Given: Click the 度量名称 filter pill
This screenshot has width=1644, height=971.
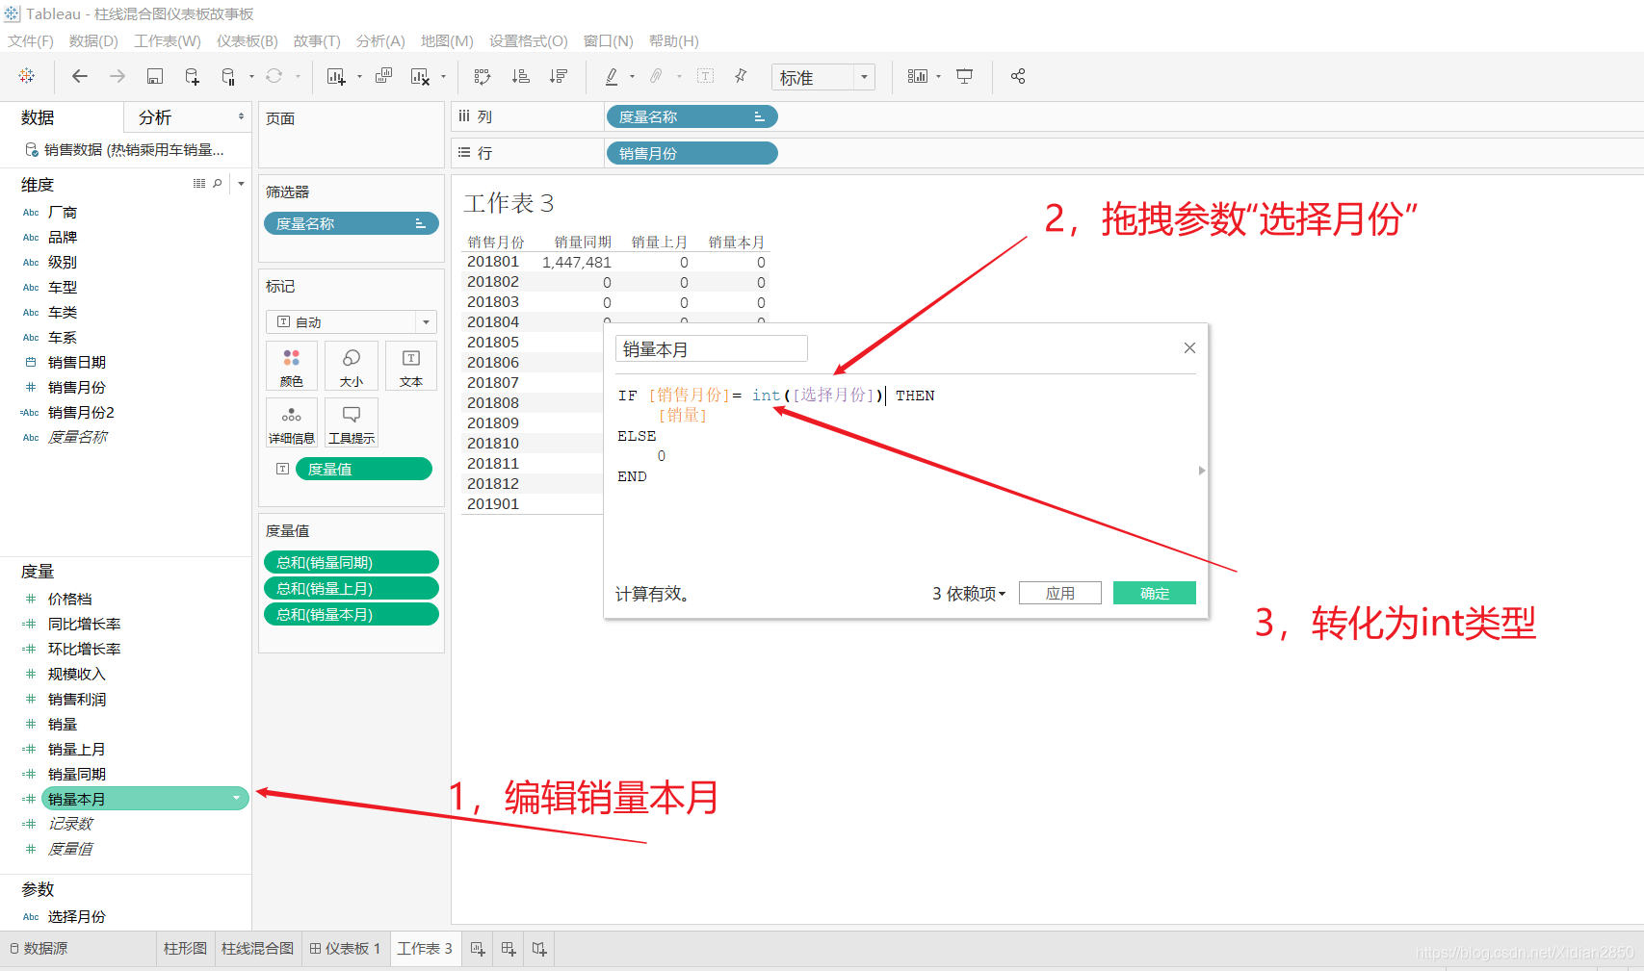Looking at the screenshot, I should point(351,223).
